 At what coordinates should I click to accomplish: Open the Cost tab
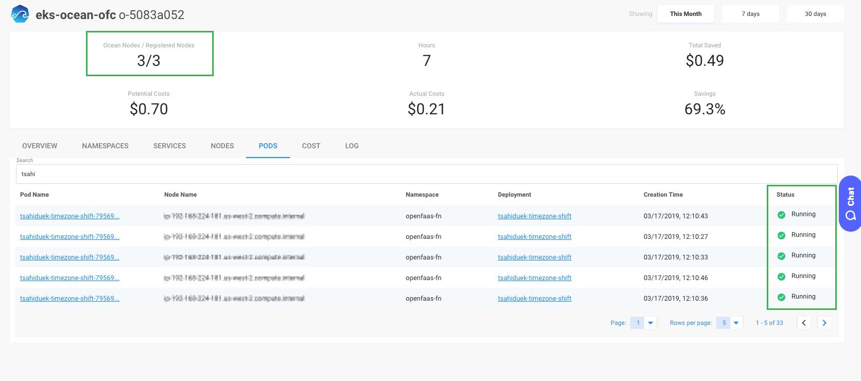[x=311, y=146]
